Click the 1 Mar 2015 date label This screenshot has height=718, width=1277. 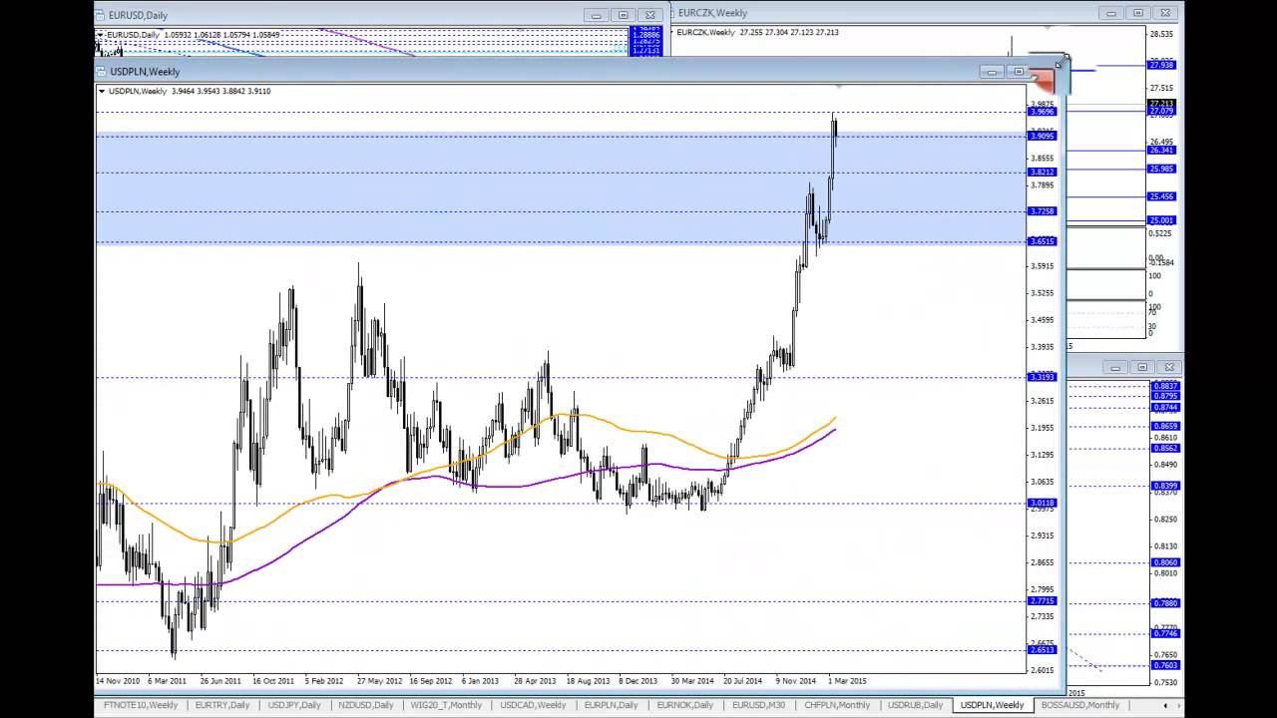pos(847,681)
